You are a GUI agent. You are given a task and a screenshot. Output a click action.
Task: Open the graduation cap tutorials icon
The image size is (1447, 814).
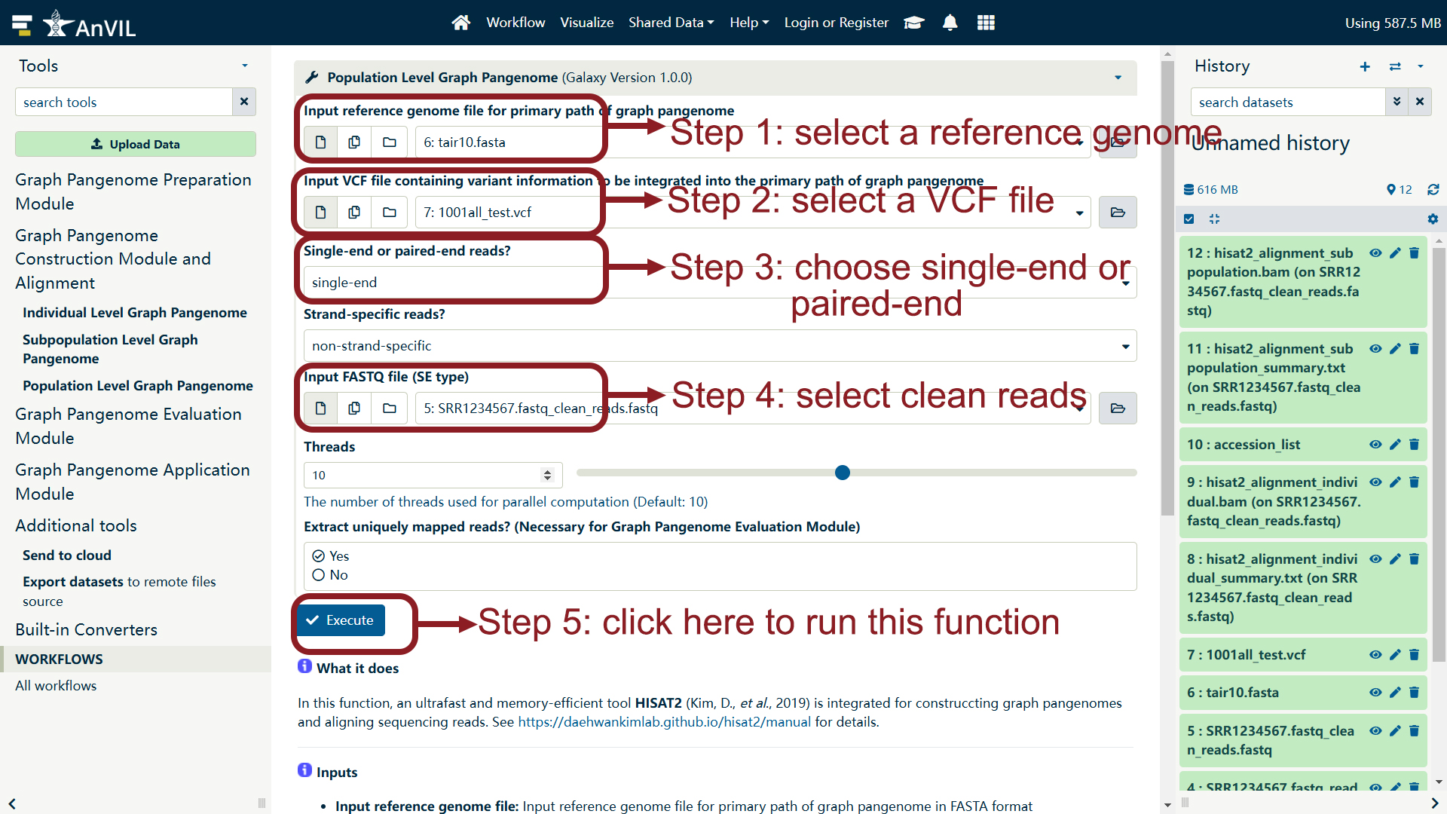914,23
